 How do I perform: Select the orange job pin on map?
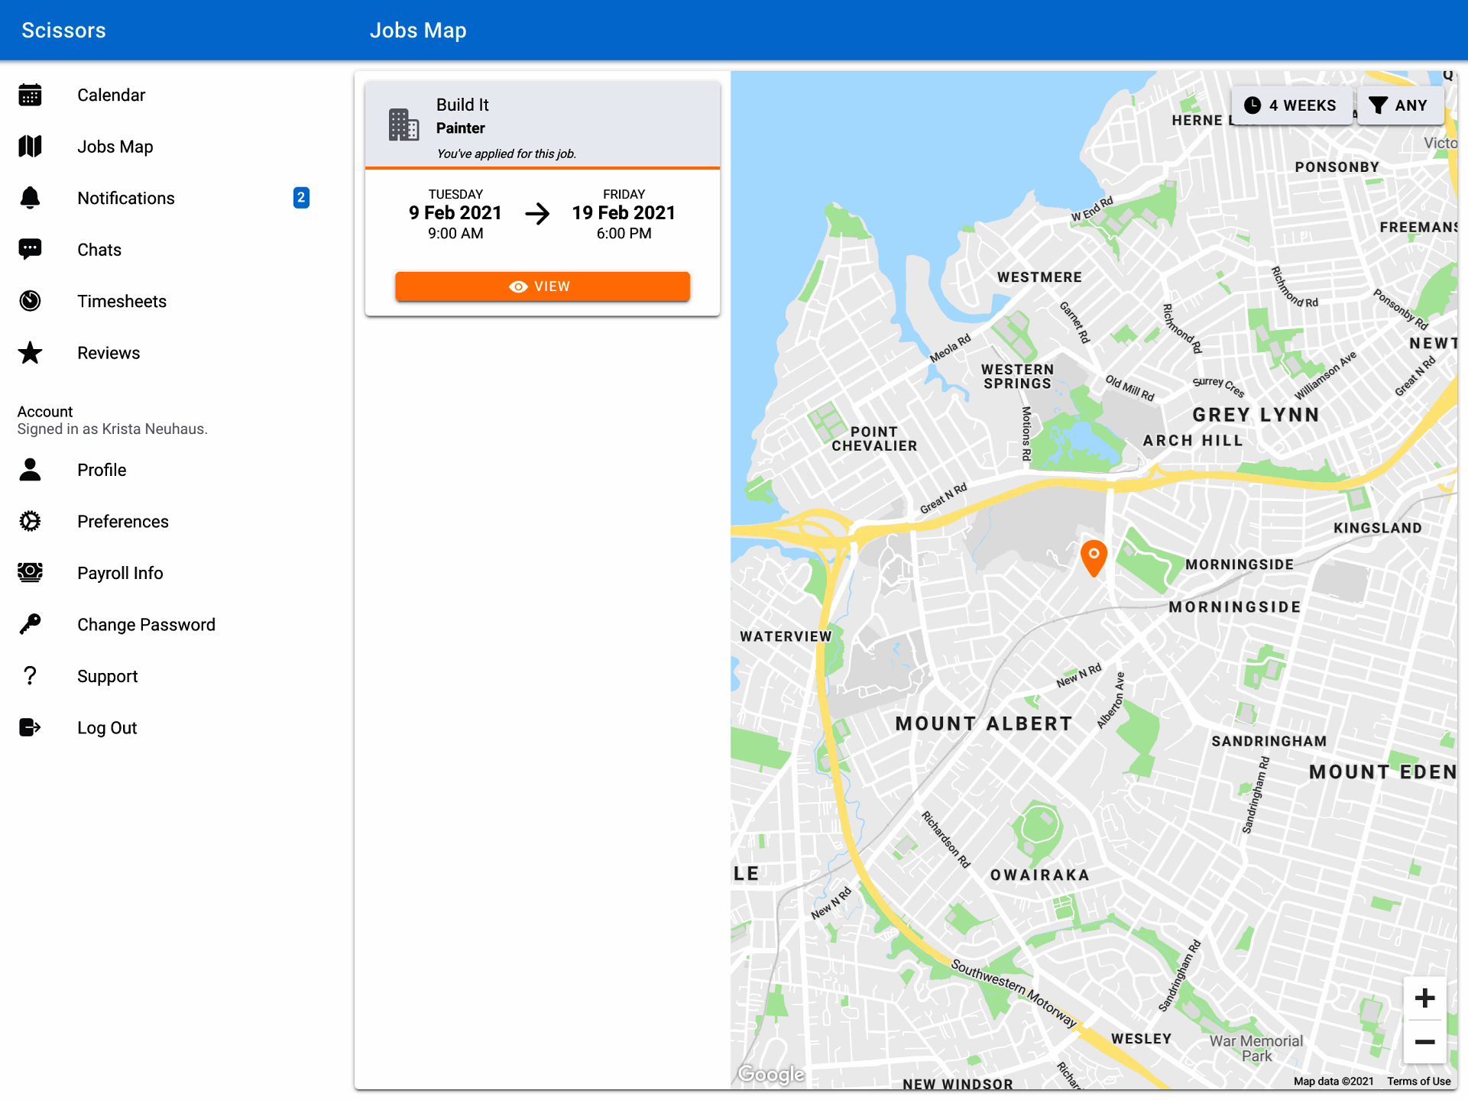tap(1094, 557)
